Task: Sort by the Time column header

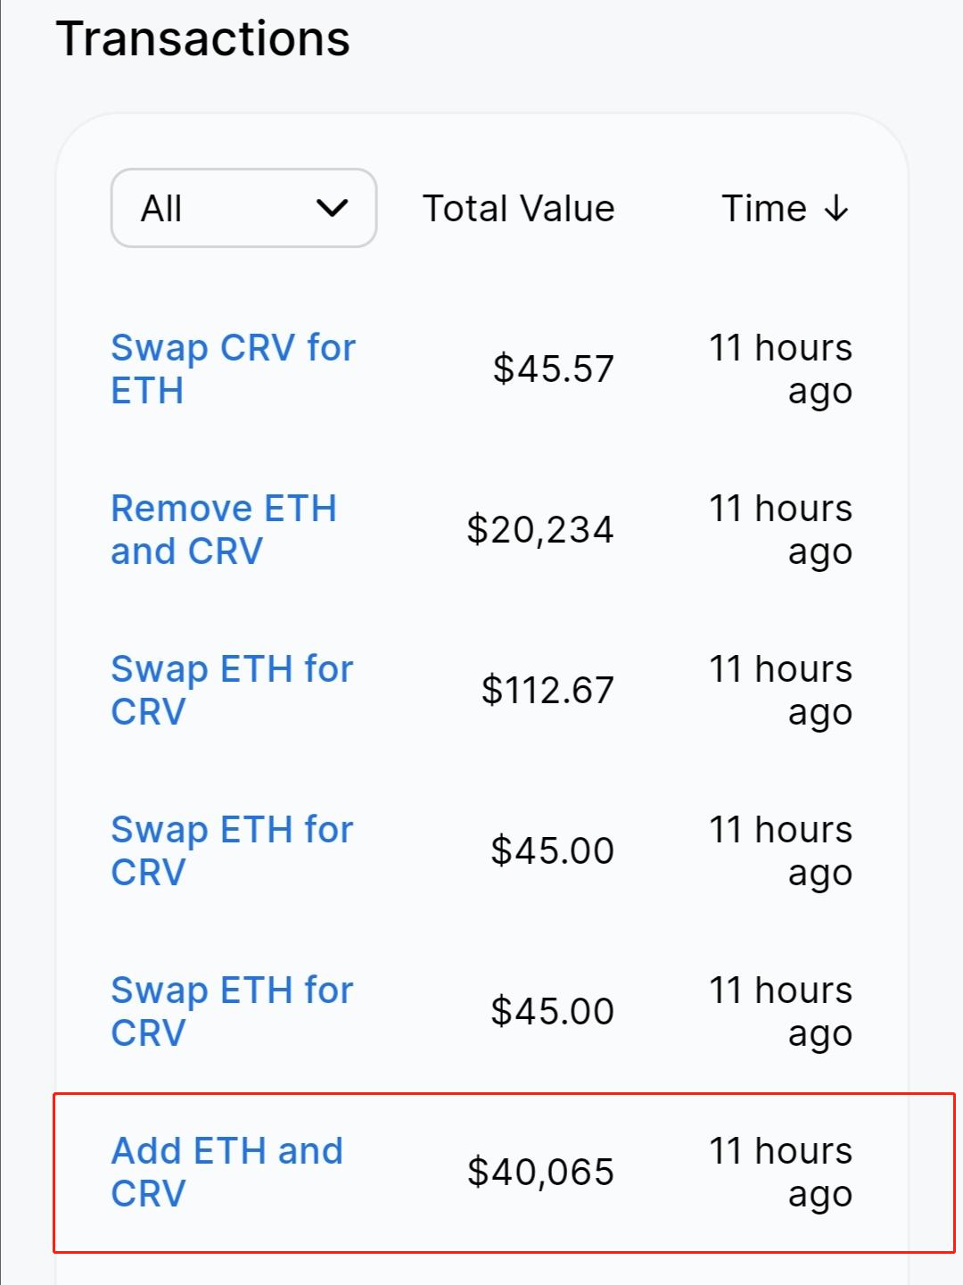Action: (763, 209)
